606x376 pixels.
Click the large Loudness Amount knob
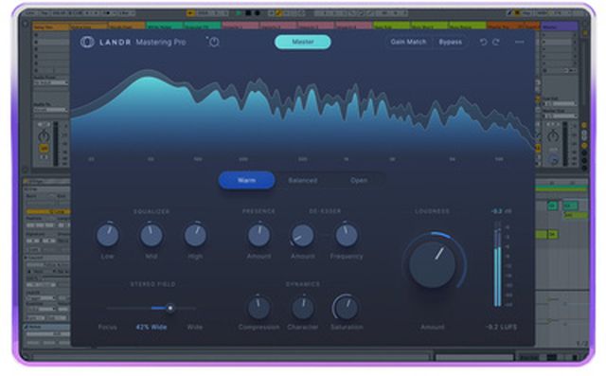click(433, 264)
